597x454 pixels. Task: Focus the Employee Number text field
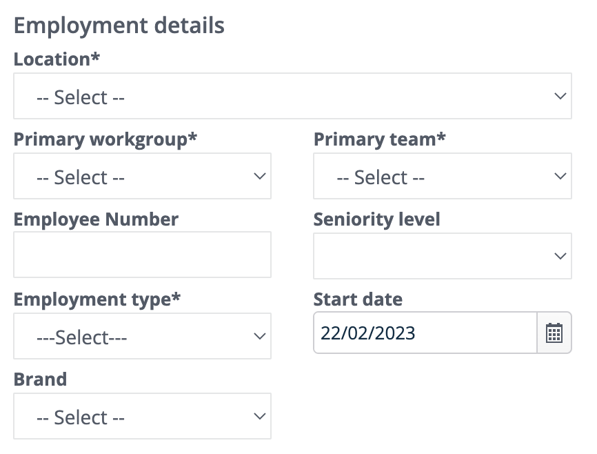coord(143,255)
